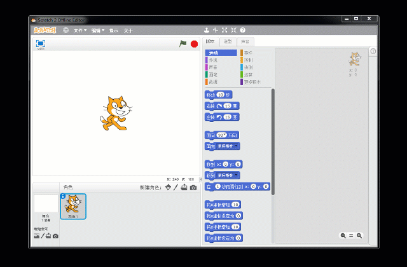Screen dimensions: 407x267
Task: Select the Shrink sprite tool
Action: point(233,30)
